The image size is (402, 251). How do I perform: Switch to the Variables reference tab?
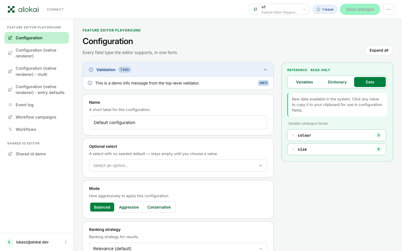(304, 82)
